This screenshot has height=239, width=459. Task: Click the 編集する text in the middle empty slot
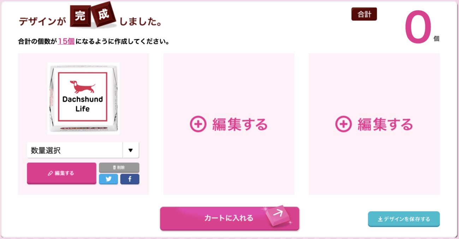click(240, 124)
